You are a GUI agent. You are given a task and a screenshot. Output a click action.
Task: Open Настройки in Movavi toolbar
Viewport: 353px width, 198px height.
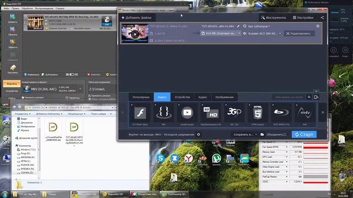pos(303,18)
